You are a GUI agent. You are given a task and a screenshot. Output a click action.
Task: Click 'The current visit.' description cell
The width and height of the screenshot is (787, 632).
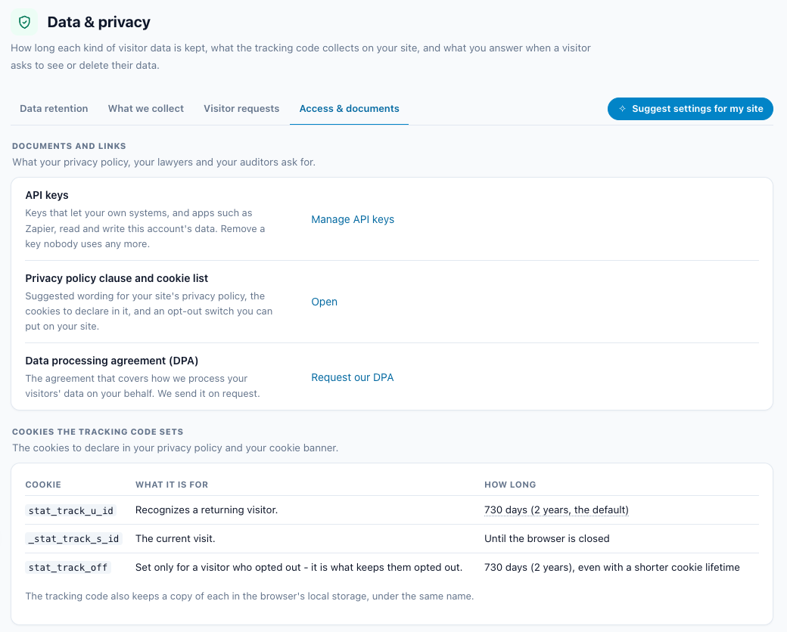175,539
